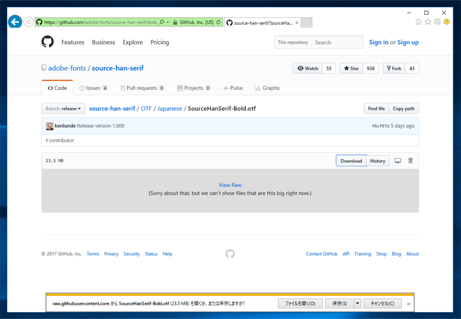Open the Pulse tab
The image size is (461, 319).
pos(233,88)
